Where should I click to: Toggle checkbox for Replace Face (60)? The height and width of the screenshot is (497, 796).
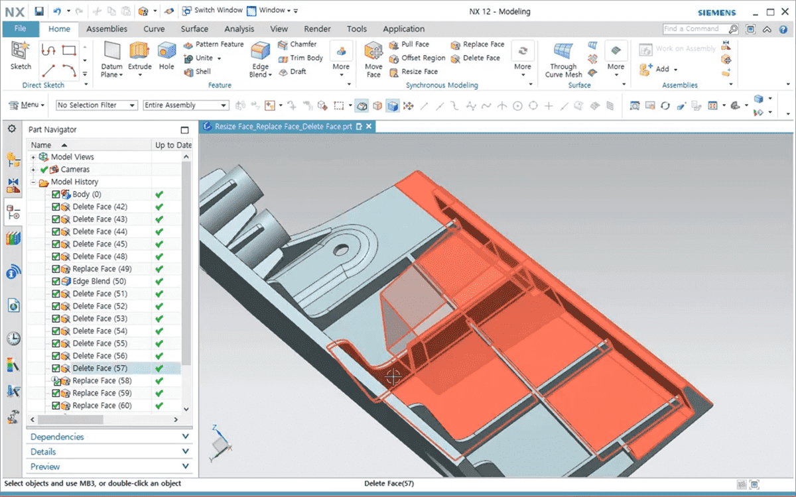(56, 406)
